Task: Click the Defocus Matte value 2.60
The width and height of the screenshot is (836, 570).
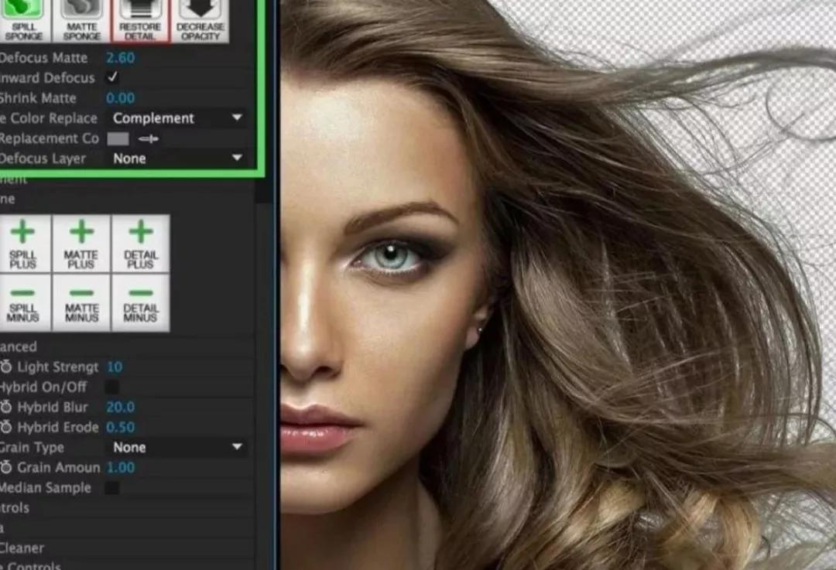Action: (120, 57)
